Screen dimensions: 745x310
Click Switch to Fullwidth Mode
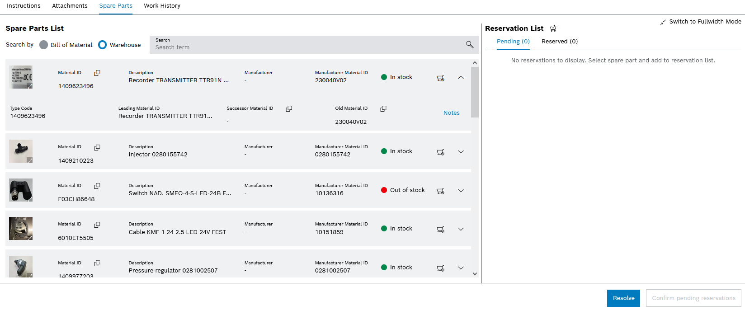705,22
